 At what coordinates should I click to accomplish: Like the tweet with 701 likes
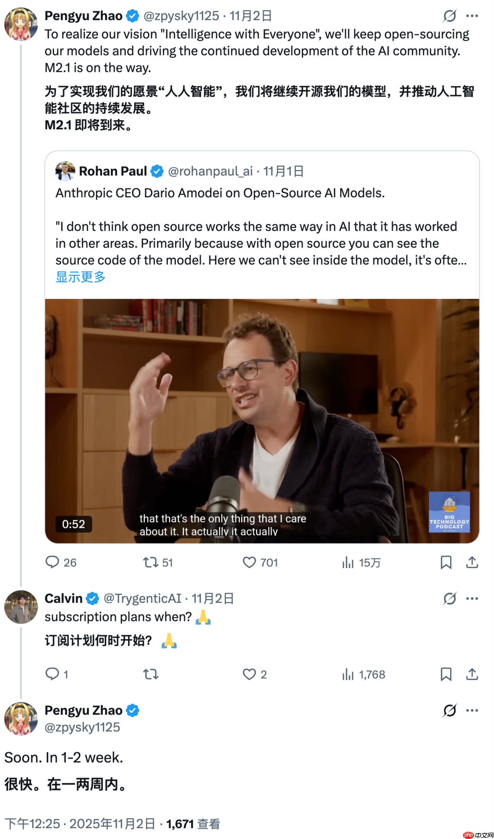click(x=249, y=562)
